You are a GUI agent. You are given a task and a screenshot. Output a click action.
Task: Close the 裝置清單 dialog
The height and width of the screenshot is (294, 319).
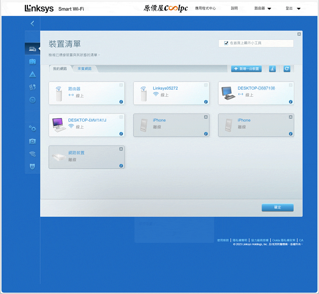(299, 34)
